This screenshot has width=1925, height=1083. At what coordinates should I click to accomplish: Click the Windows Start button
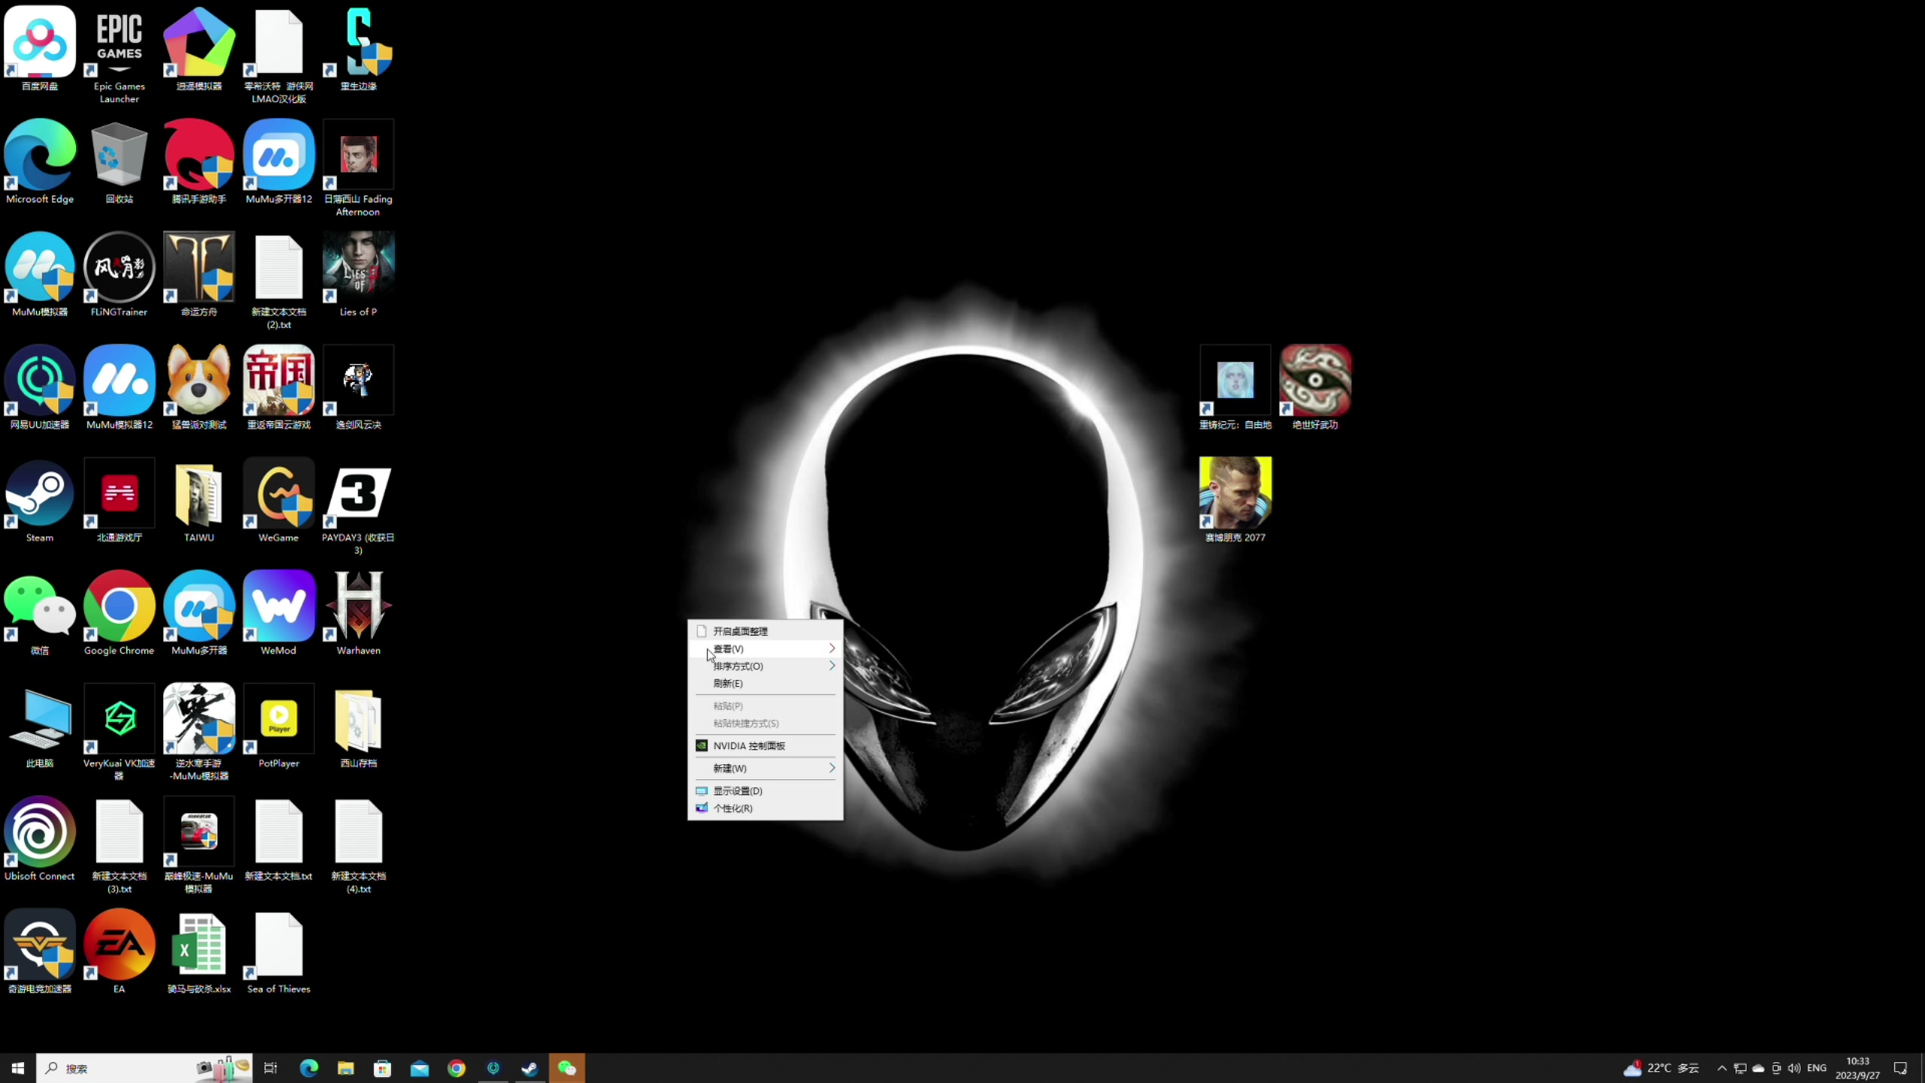tap(18, 1068)
